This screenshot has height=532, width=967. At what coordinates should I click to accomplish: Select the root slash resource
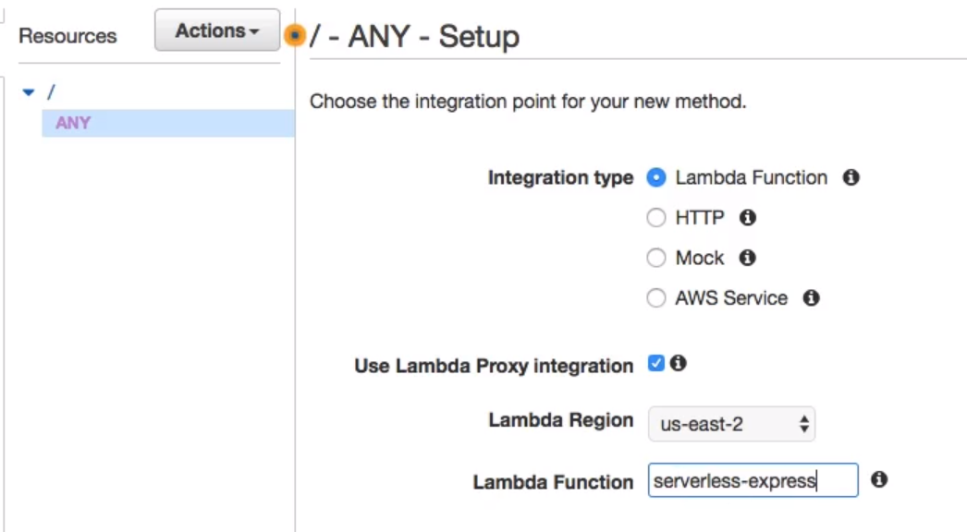coord(51,92)
